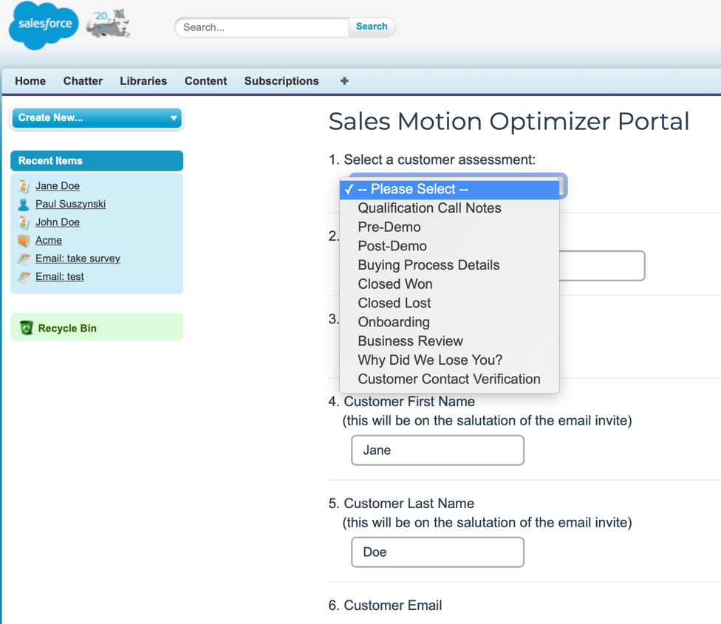Select Qualification Call Notes option
This screenshot has width=721, height=624.
pyautogui.click(x=429, y=208)
